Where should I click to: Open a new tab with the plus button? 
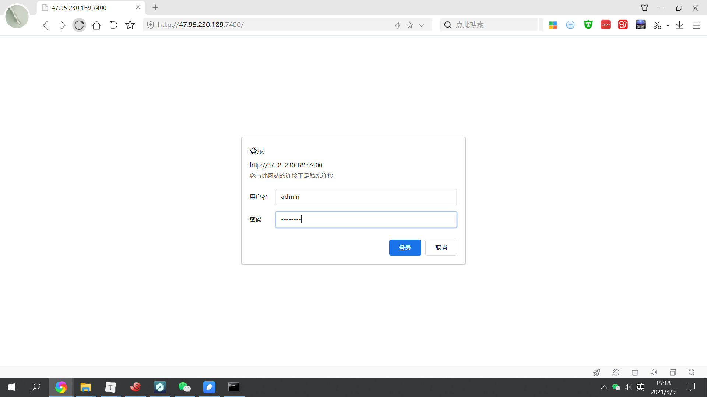click(x=155, y=7)
